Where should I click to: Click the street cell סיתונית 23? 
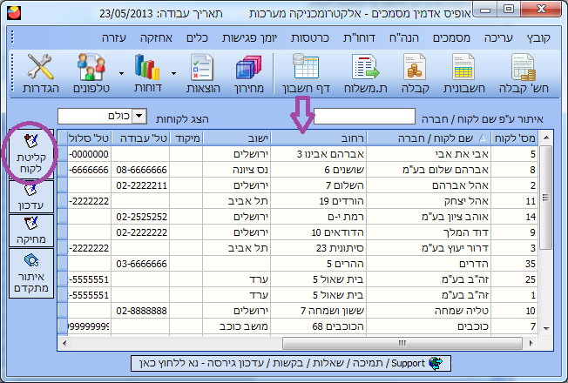point(319,248)
